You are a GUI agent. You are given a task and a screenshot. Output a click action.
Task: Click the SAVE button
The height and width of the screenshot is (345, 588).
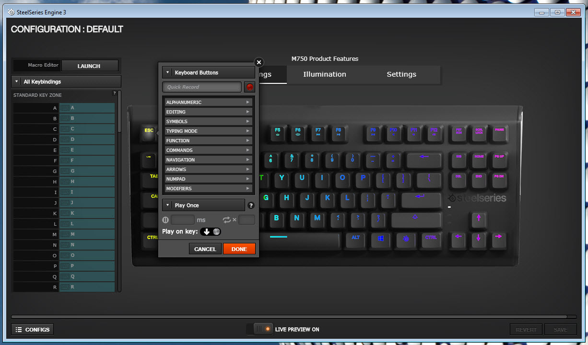560,330
